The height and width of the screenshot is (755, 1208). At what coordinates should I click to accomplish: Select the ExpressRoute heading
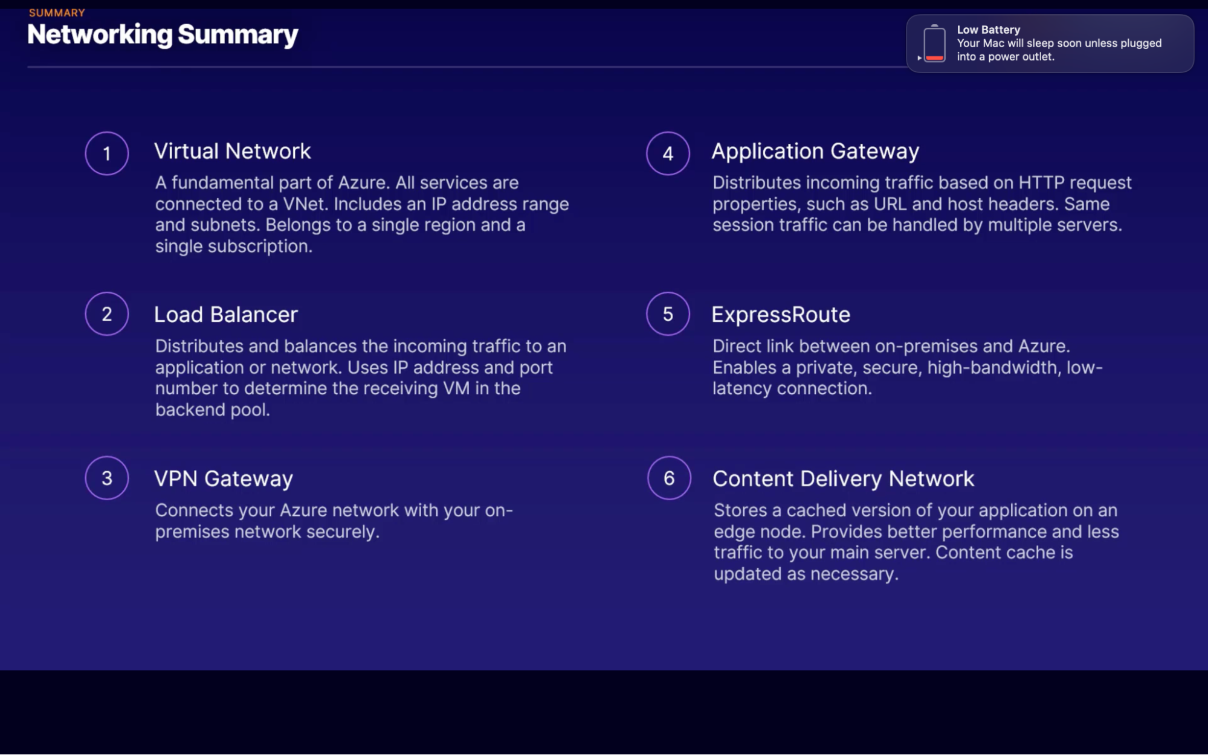(781, 315)
